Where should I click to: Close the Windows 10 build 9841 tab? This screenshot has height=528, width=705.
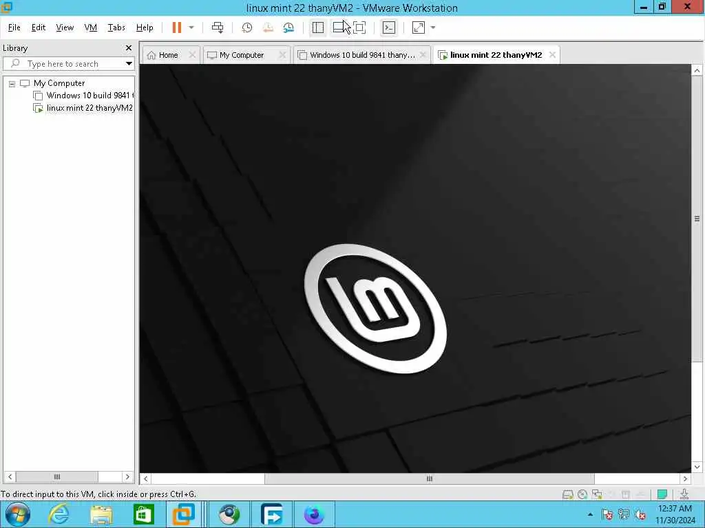coord(423,55)
